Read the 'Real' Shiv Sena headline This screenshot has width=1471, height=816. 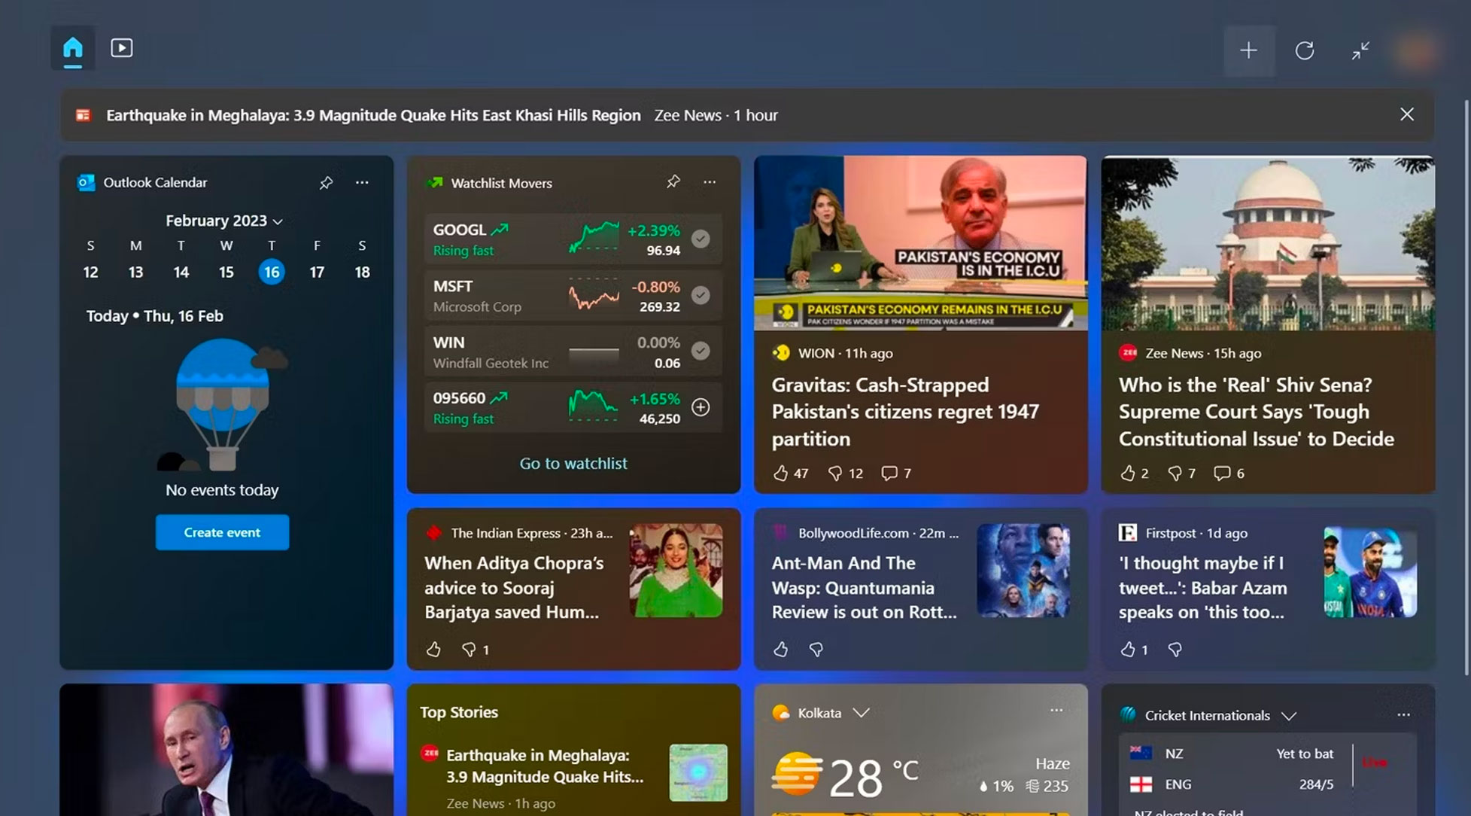pyautogui.click(x=1256, y=412)
